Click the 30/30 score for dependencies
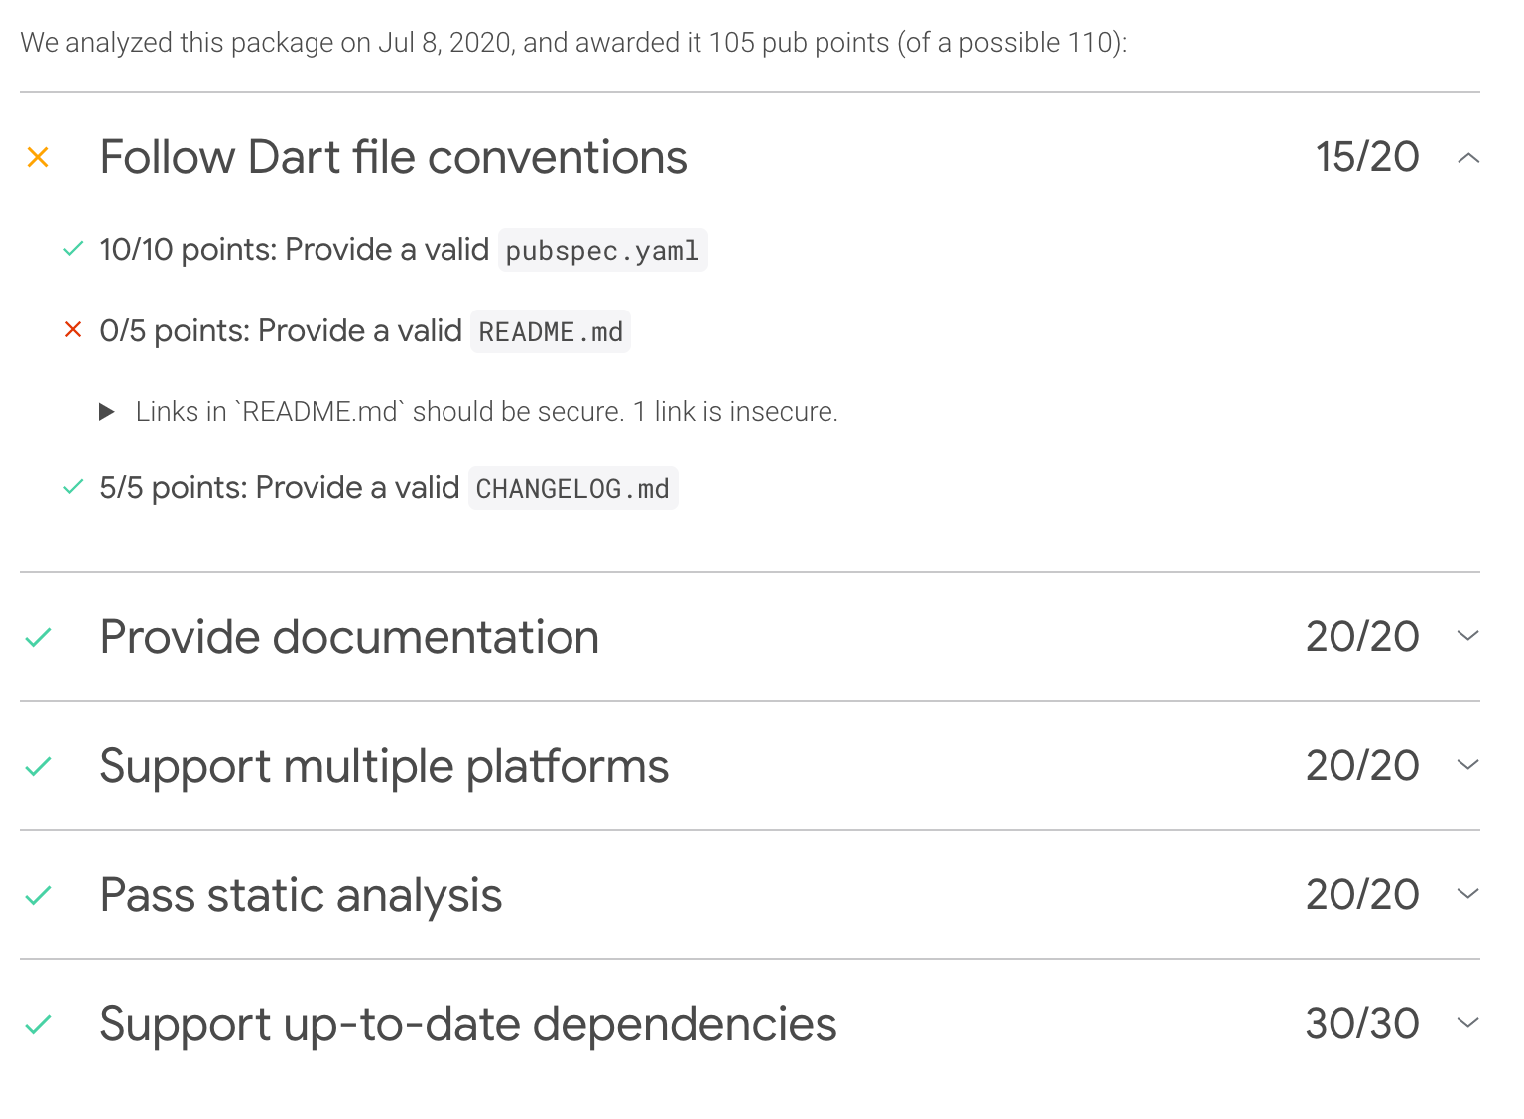Screen dimensions: 1524x1119 click(x=1362, y=1024)
